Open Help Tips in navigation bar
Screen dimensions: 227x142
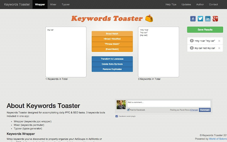[171, 5]
